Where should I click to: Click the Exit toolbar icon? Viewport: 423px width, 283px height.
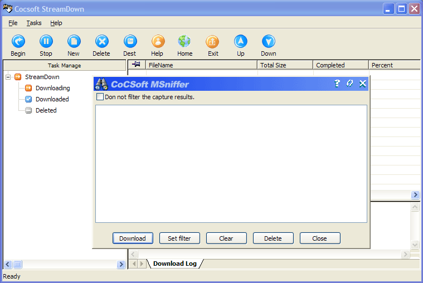(x=213, y=42)
